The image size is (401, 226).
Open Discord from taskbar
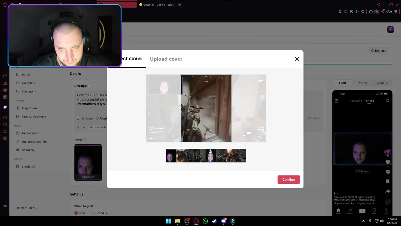click(224, 221)
